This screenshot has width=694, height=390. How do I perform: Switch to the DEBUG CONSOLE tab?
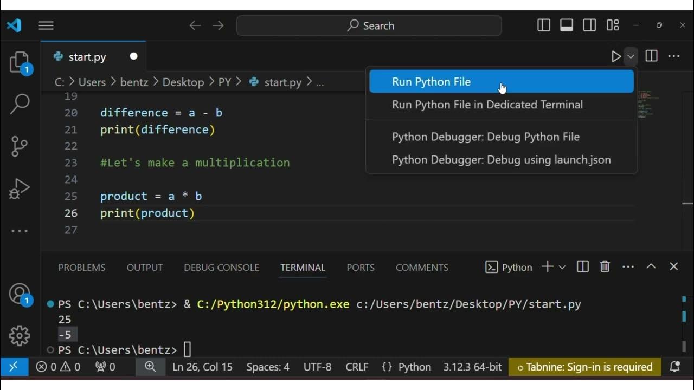point(221,268)
